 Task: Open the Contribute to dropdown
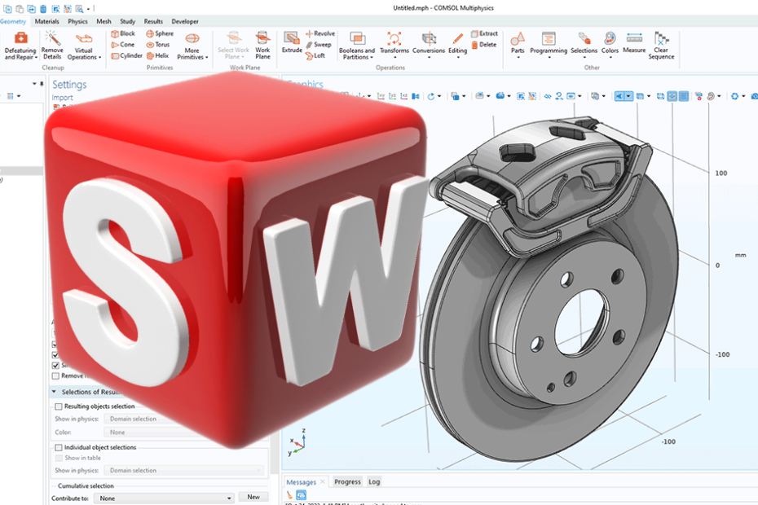[x=163, y=498]
